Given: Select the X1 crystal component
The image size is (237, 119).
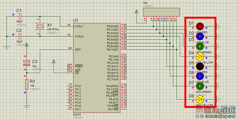Looking at the screenshot, I should click(40, 26).
